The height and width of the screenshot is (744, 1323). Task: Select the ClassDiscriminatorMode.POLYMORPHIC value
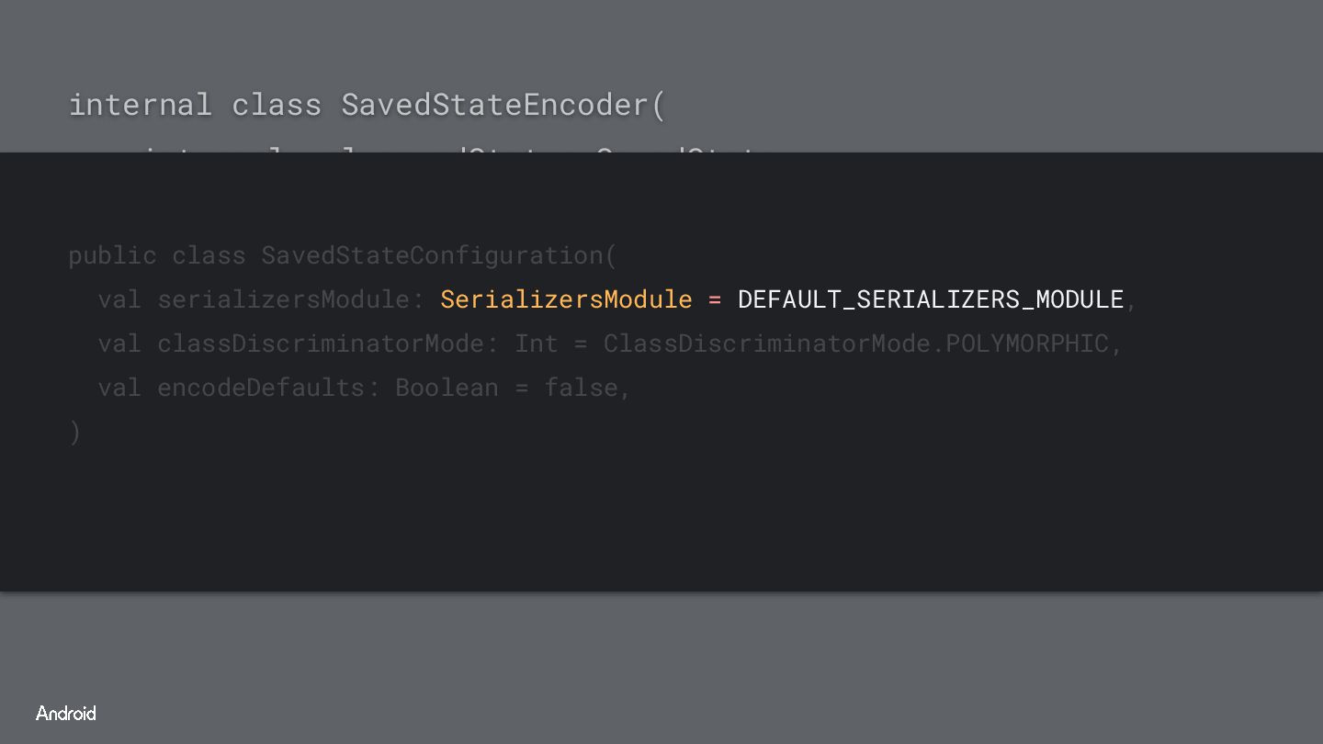pos(855,344)
